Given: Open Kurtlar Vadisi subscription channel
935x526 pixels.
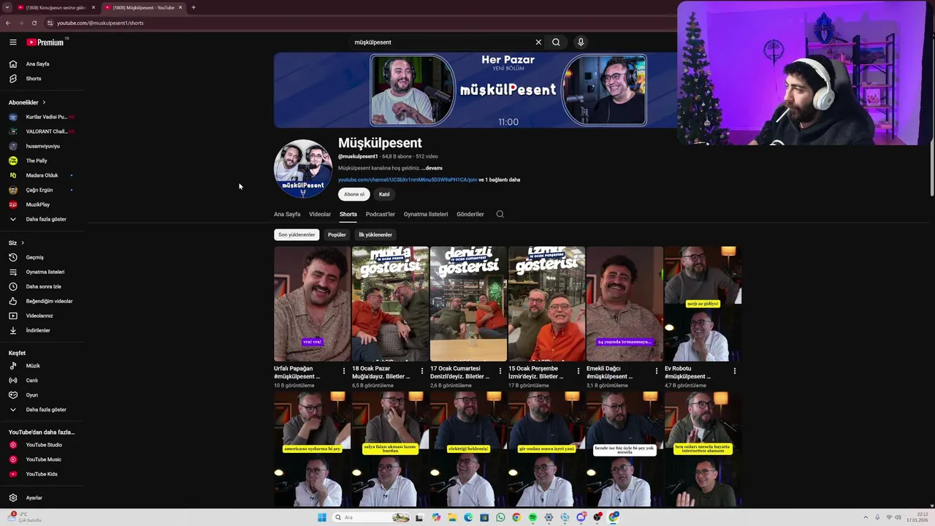Looking at the screenshot, I should 42,117.
